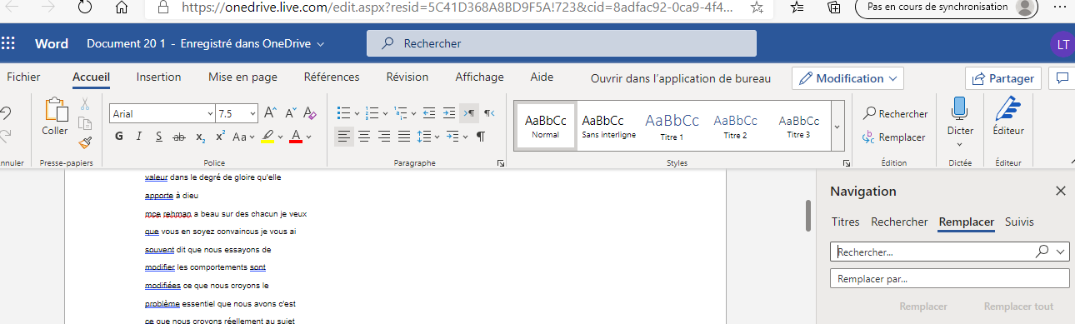Apply superscript formatting
Viewport: 1075px width, 324px height.
click(221, 137)
